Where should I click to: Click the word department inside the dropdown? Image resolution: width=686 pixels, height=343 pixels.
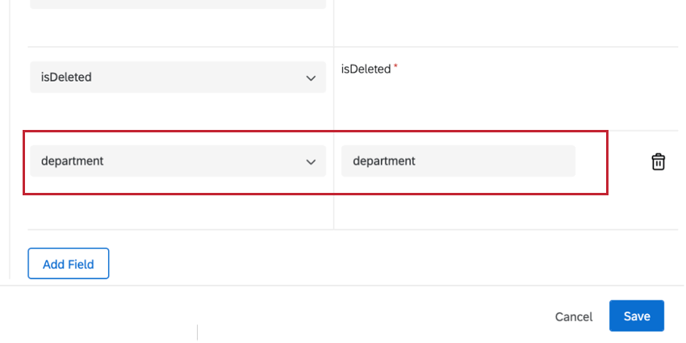click(72, 161)
